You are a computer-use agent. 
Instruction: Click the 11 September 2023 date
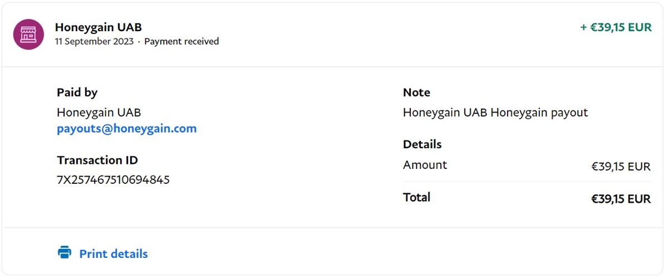tap(94, 41)
